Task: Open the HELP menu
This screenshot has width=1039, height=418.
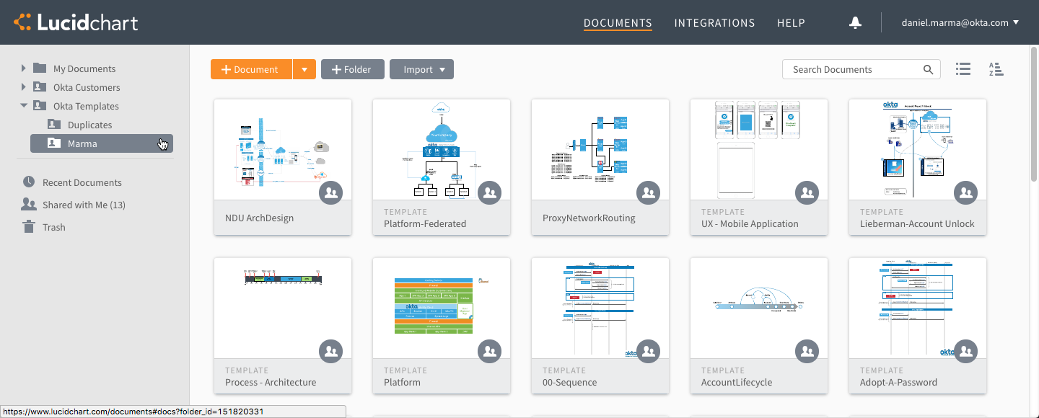Action: pyautogui.click(x=791, y=23)
